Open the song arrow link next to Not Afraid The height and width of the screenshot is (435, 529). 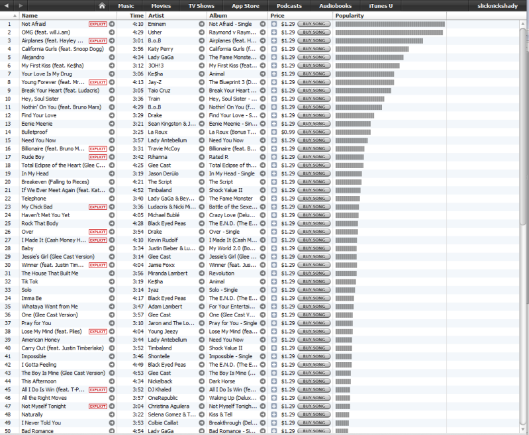coord(112,24)
